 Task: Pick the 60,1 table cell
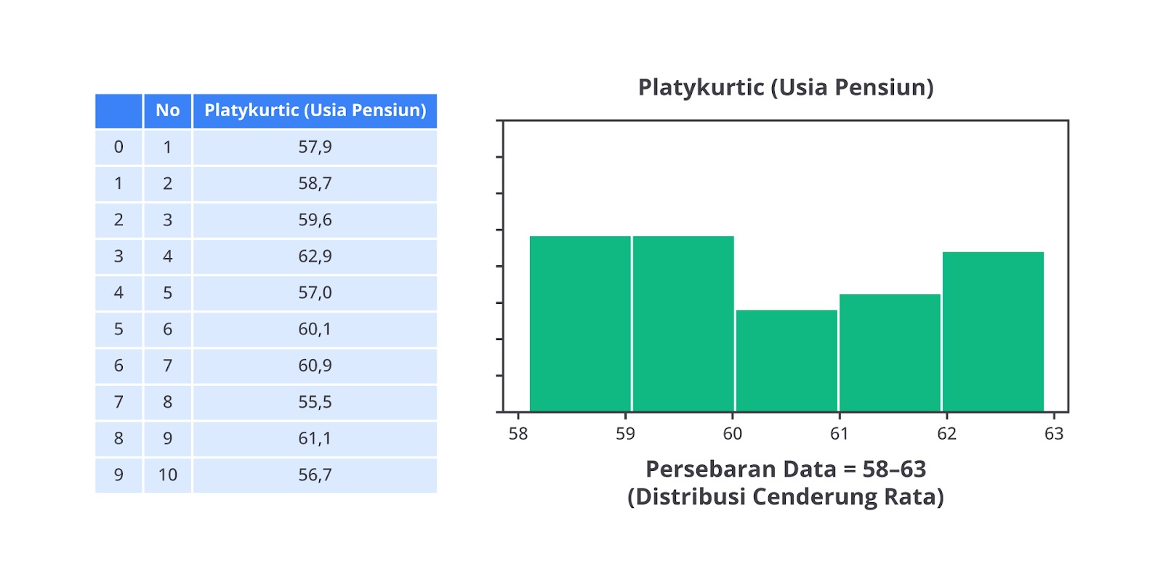[315, 329]
